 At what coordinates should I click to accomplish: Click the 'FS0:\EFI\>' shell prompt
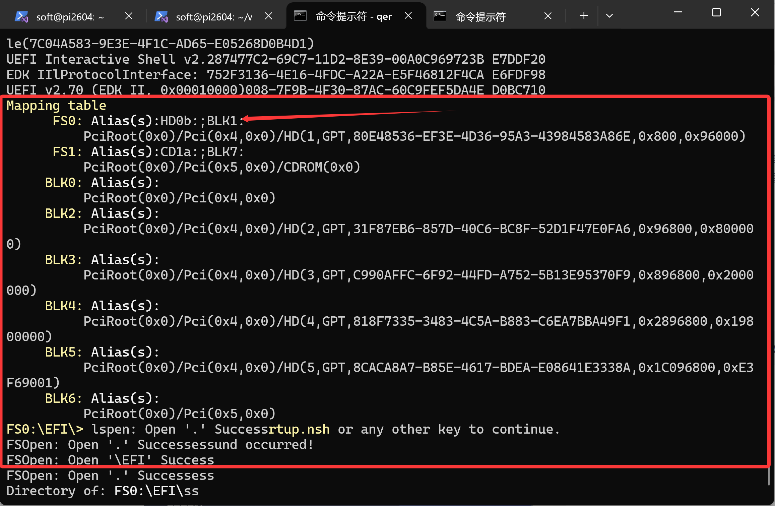coord(45,429)
